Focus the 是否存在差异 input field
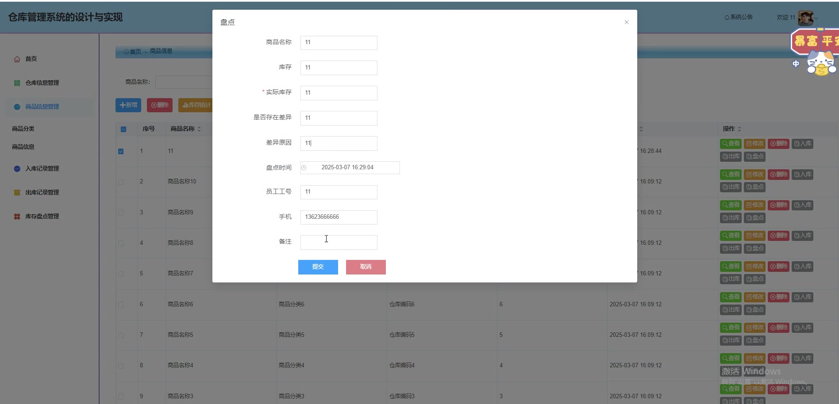 pos(339,118)
